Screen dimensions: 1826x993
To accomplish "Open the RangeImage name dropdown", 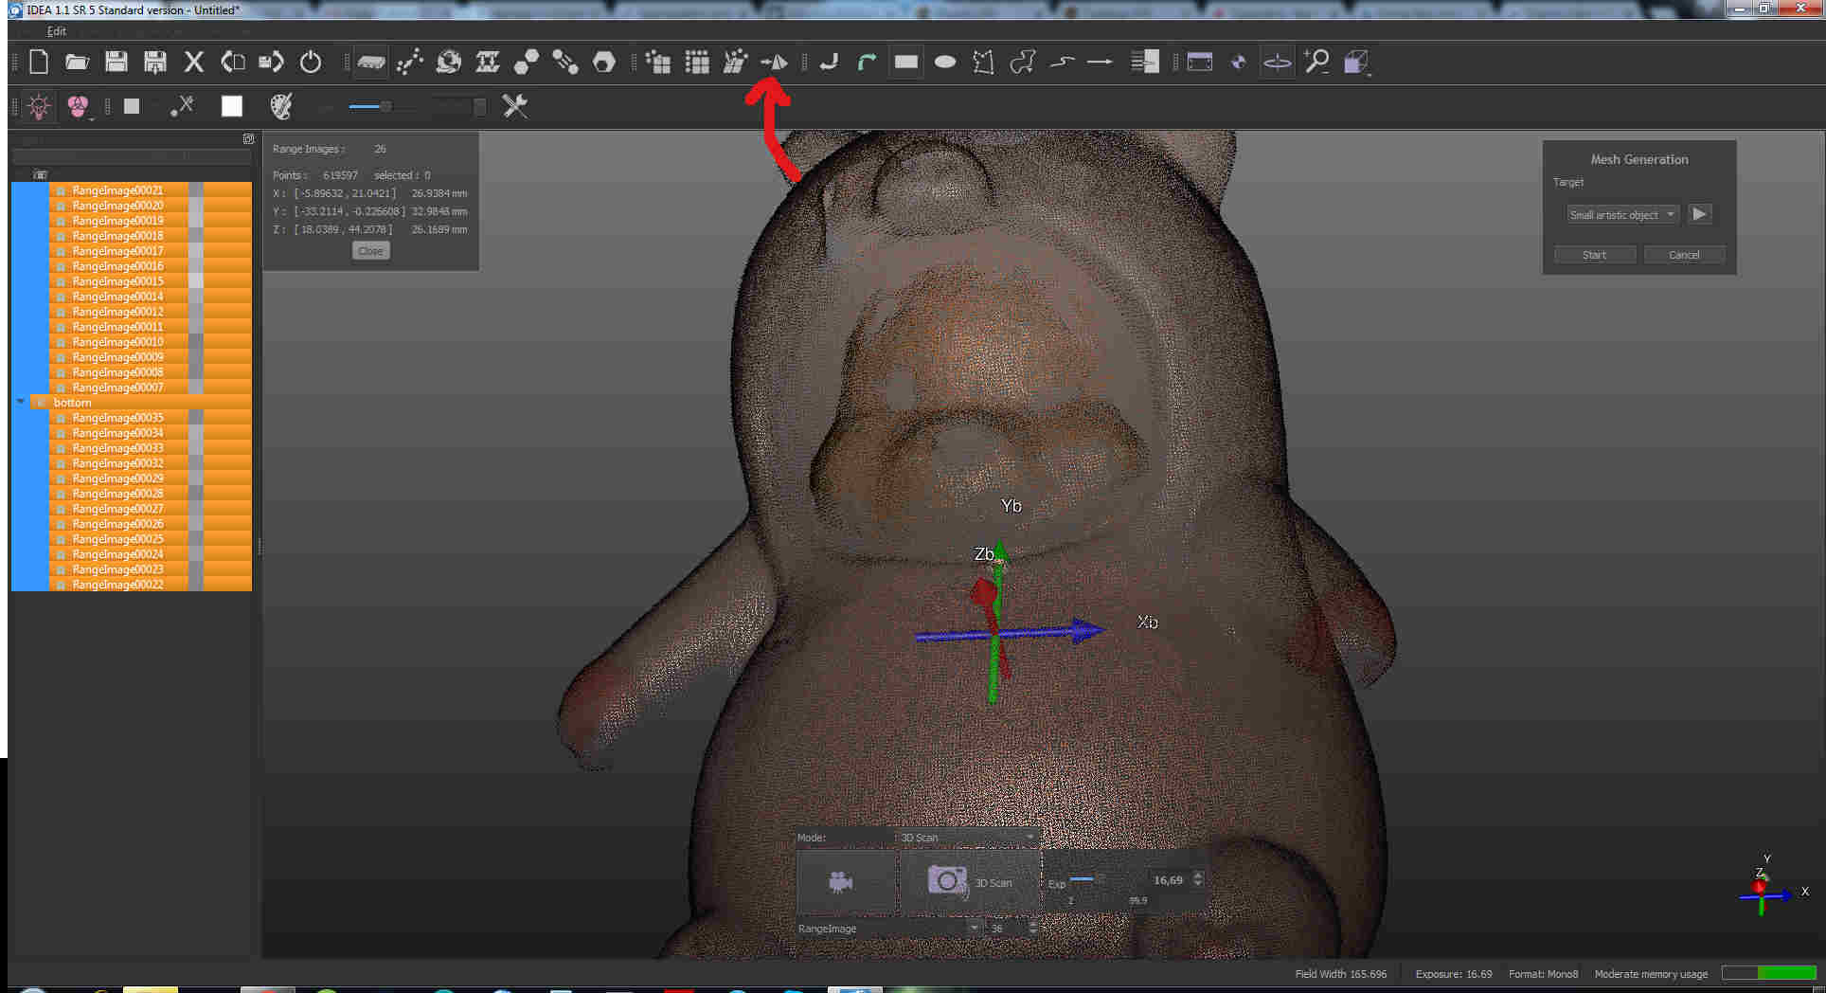I will [888, 929].
